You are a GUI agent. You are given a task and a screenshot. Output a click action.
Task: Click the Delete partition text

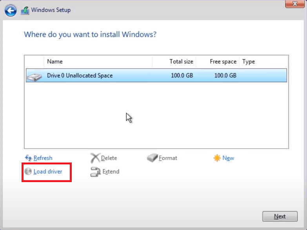109,158
